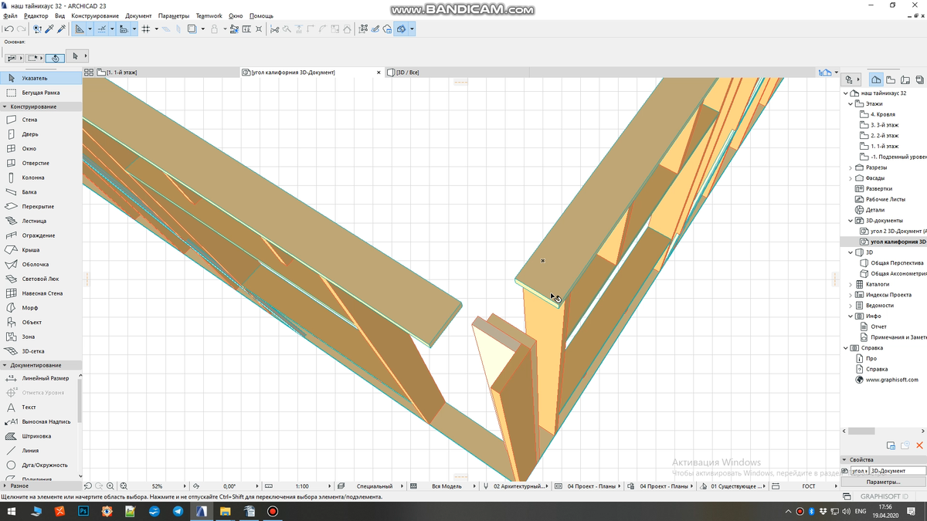927x521 pixels.
Task: Open Photoshop from the Windows taskbar
Action: (83, 511)
